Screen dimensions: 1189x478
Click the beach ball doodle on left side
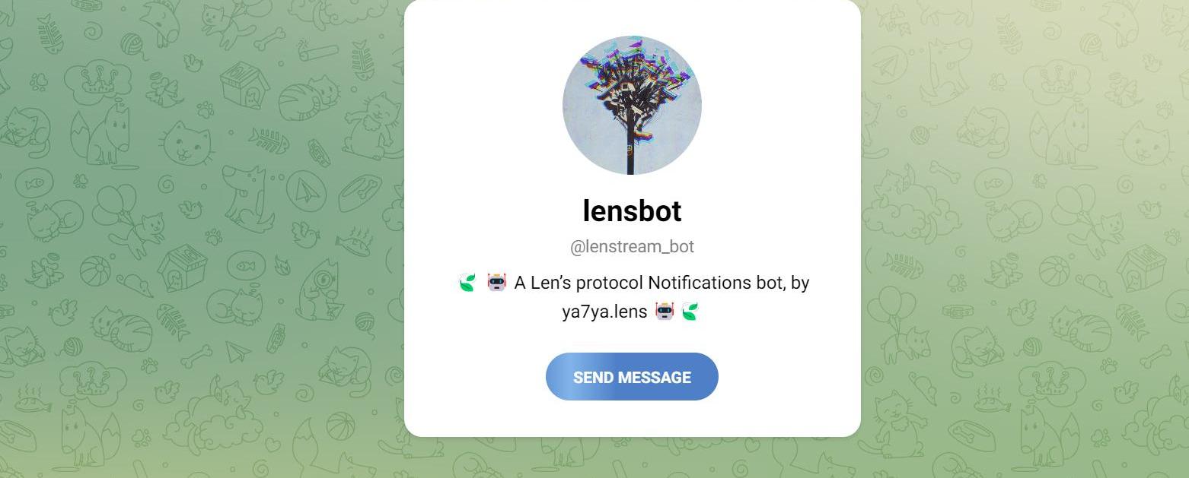click(95, 271)
